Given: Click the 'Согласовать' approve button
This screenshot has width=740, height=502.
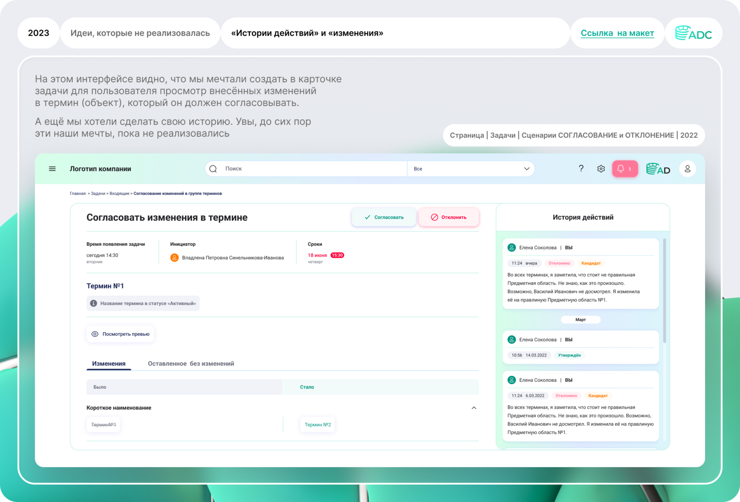Looking at the screenshot, I should tap(384, 217).
